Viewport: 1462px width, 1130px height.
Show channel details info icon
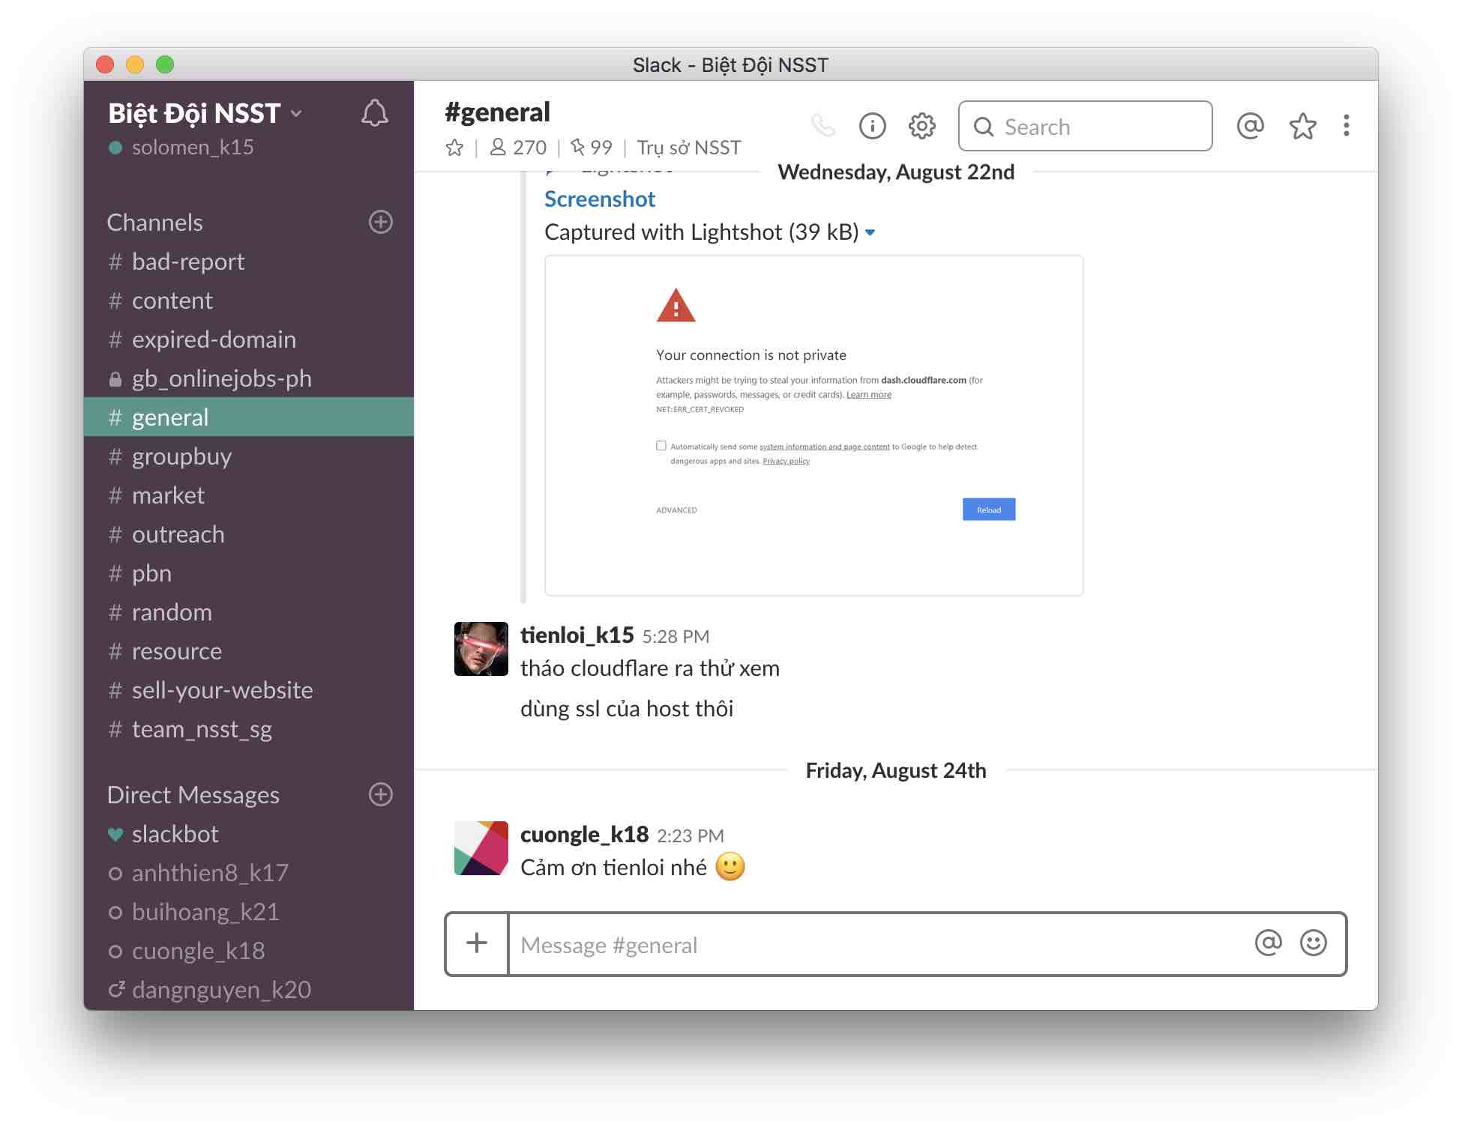point(872,126)
